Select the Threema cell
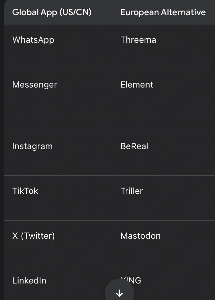Screen dimensions: 215x300 pos(138,40)
